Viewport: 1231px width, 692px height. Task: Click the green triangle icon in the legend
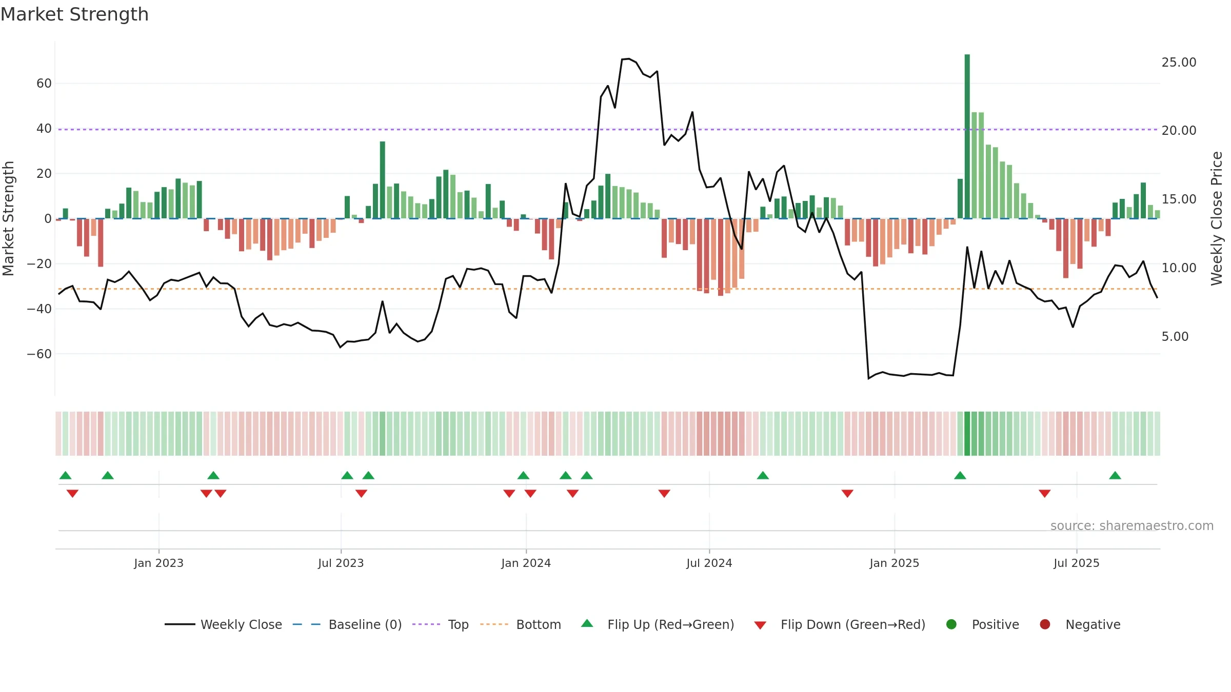tap(587, 623)
